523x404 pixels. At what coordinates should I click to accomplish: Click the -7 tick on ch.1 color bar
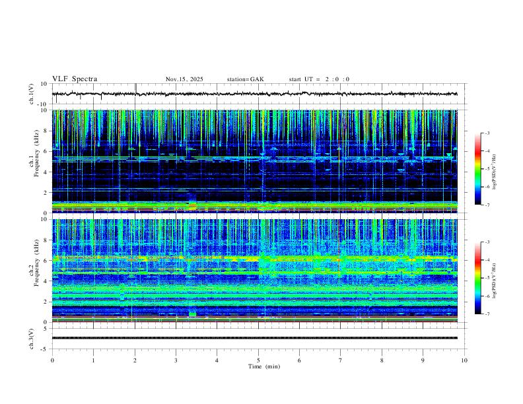[x=487, y=205]
